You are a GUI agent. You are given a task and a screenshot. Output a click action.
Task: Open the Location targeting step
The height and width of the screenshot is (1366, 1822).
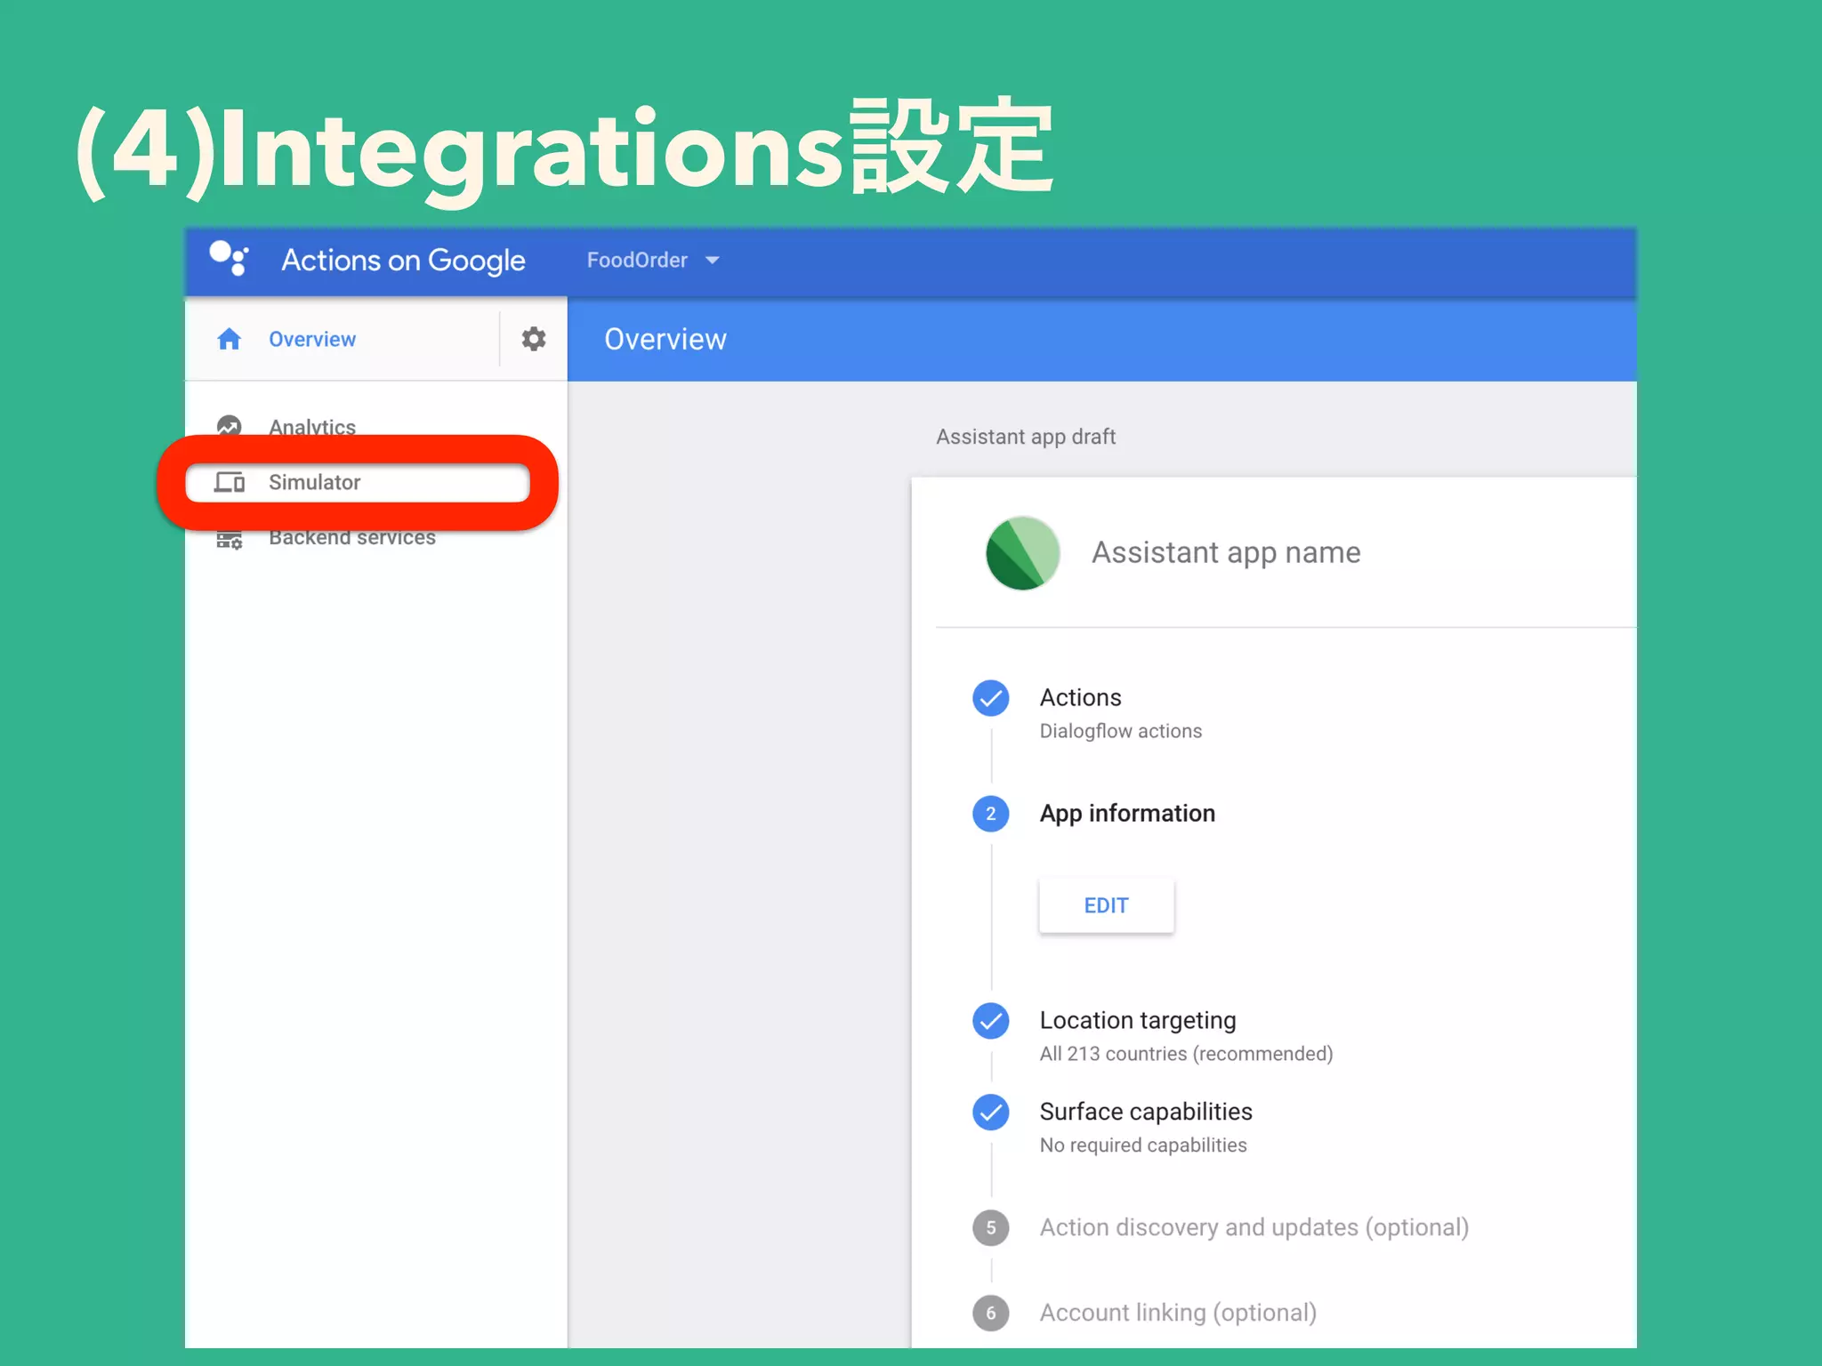click(x=1138, y=1020)
